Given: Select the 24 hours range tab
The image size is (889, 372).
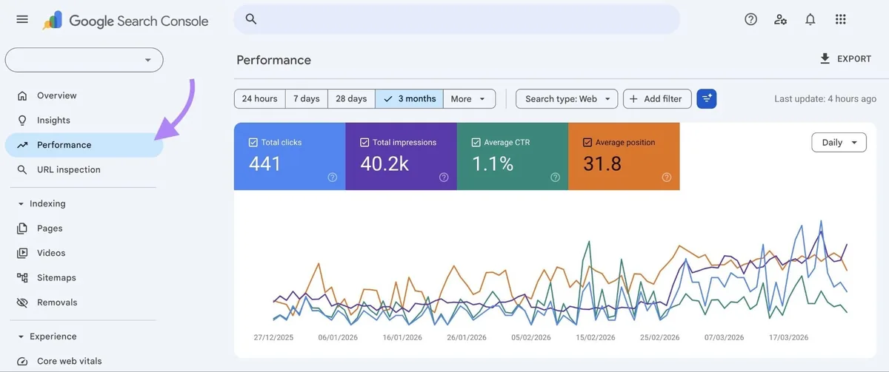Looking at the screenshot, I should [x=260, y=98].
